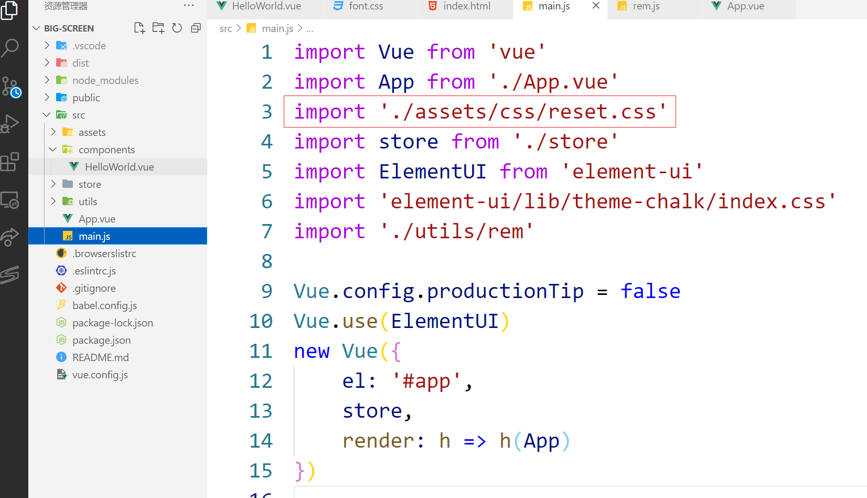Click the New File icon in explorer
This screenshot has height=498, width=867.
(x=139, y=28)
